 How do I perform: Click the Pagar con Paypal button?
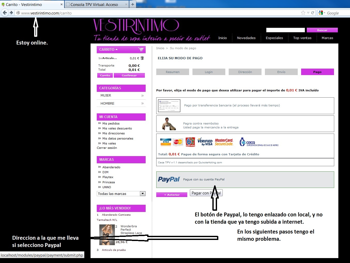206,193
